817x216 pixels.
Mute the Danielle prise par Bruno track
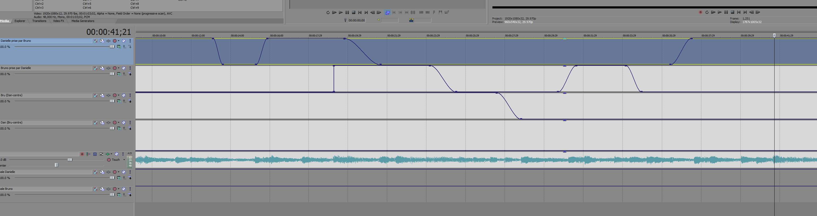tap(124, 41)
